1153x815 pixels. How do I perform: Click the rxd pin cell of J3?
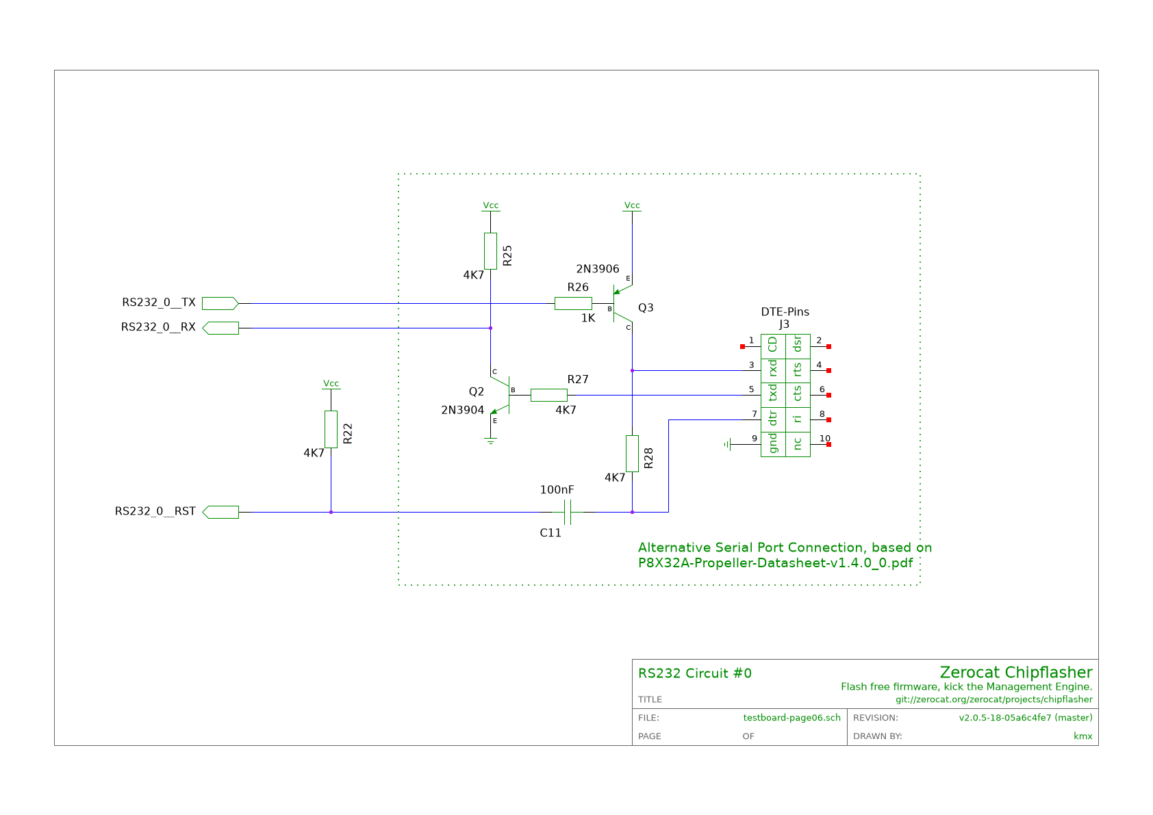tap(773, 371)
